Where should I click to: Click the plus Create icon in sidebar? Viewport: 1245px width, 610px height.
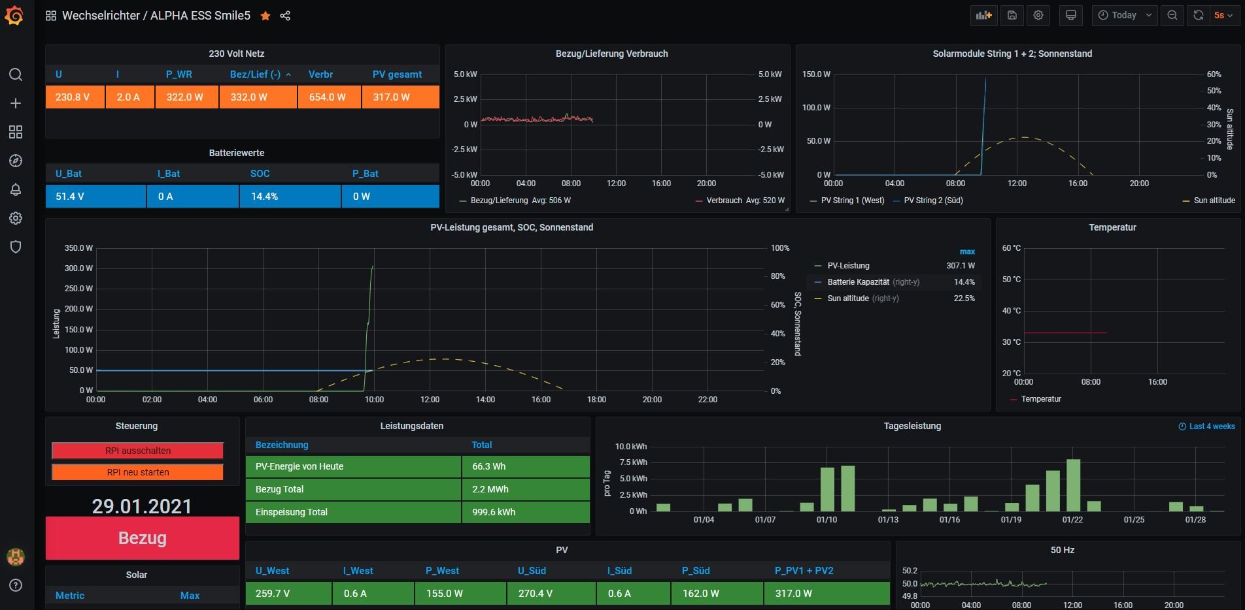pyautogui.click(x=16, y=103)
